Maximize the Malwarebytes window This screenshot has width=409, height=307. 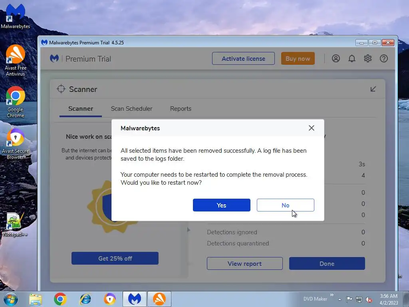click(375, 42)
